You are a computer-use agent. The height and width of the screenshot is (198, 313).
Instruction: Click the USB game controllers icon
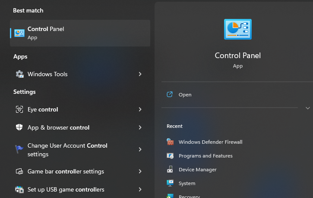click(x=19, y=189)
